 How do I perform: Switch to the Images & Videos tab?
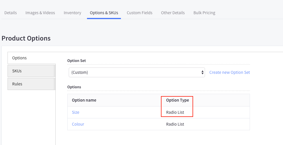pos(40,13)
